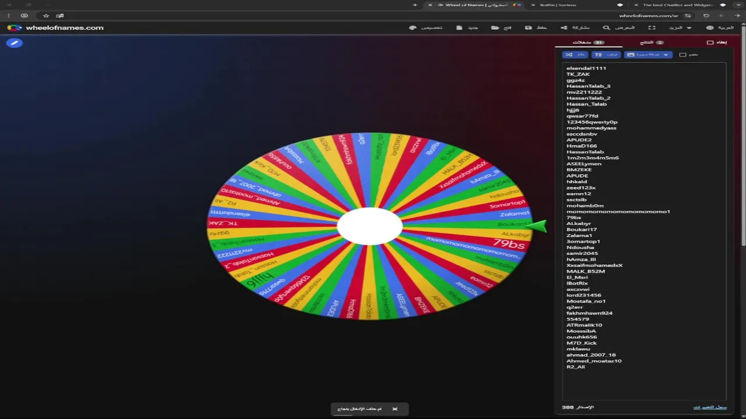The height and width of the screenshot is (419, 746).
Task: Click the entry 'APUDE2' in the list
Action: point(579,140)
